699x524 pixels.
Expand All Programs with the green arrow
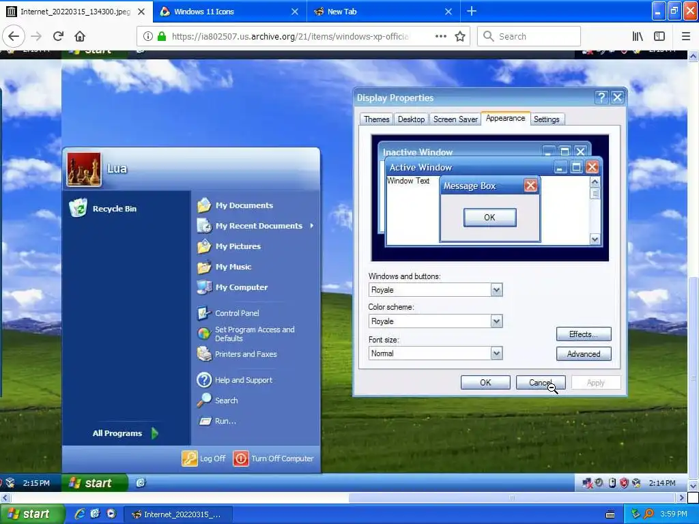[155, 433]
